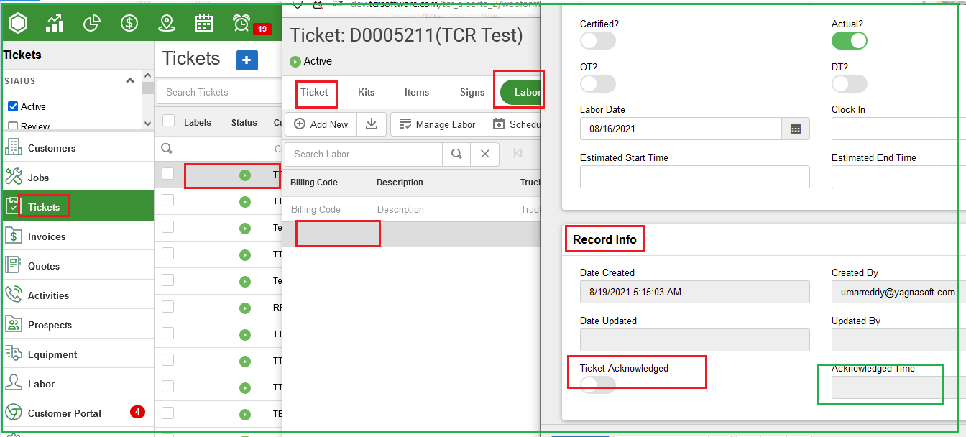Open the bar chart growth dashboard icon

(x=55, y=23)
